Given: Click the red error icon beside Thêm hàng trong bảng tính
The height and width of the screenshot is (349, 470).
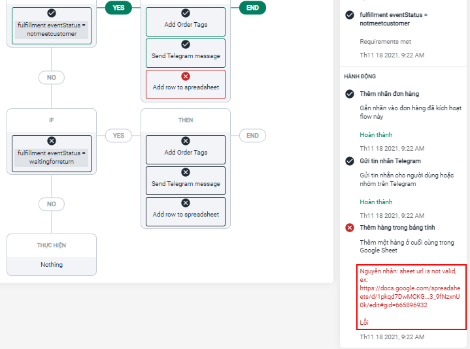Looking at the screenshot, I should (x=350, y=227).
